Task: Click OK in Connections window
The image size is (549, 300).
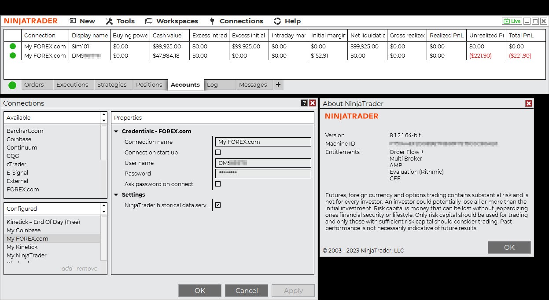Action: (200, 290)
